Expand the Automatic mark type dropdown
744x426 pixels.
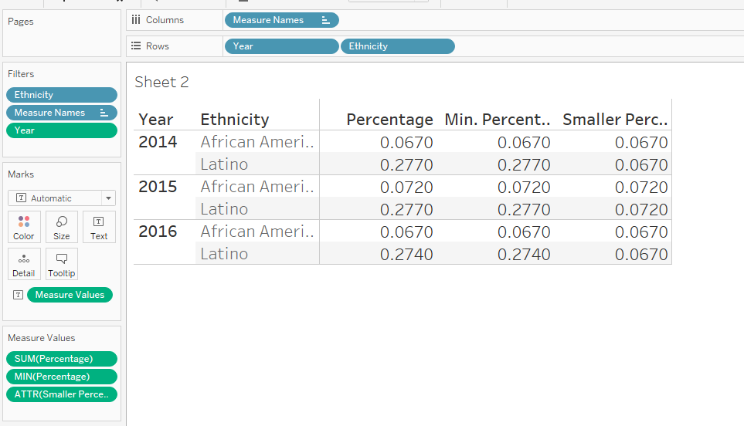108,198
